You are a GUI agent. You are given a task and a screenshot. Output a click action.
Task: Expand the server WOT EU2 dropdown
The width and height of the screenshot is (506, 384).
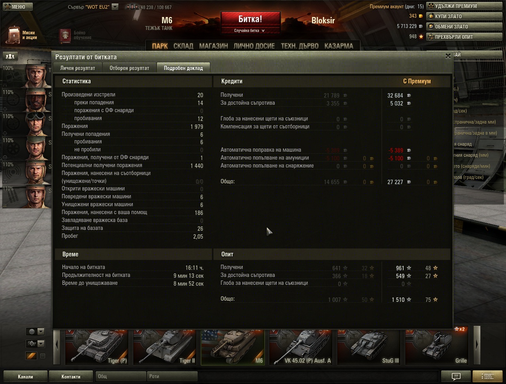click(115, 7)
